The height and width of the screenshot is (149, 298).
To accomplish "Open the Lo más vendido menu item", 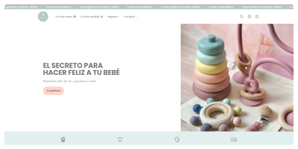I will [x=92, y=16].
